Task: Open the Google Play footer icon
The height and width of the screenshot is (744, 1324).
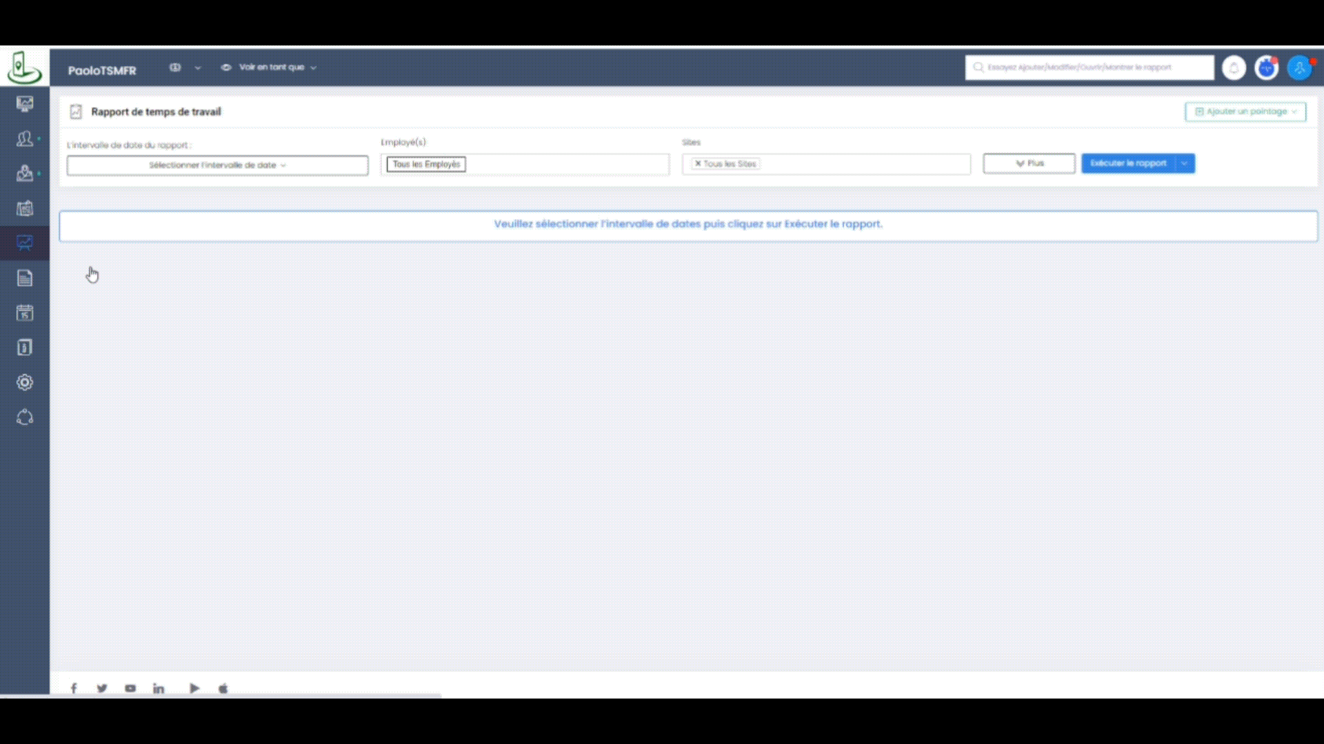Action: click(194, 688)
